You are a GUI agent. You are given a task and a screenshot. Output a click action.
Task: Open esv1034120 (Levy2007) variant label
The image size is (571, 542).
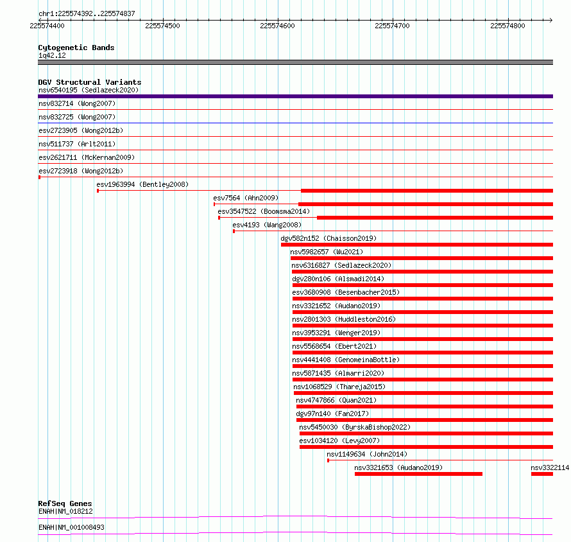click(339, 441)
